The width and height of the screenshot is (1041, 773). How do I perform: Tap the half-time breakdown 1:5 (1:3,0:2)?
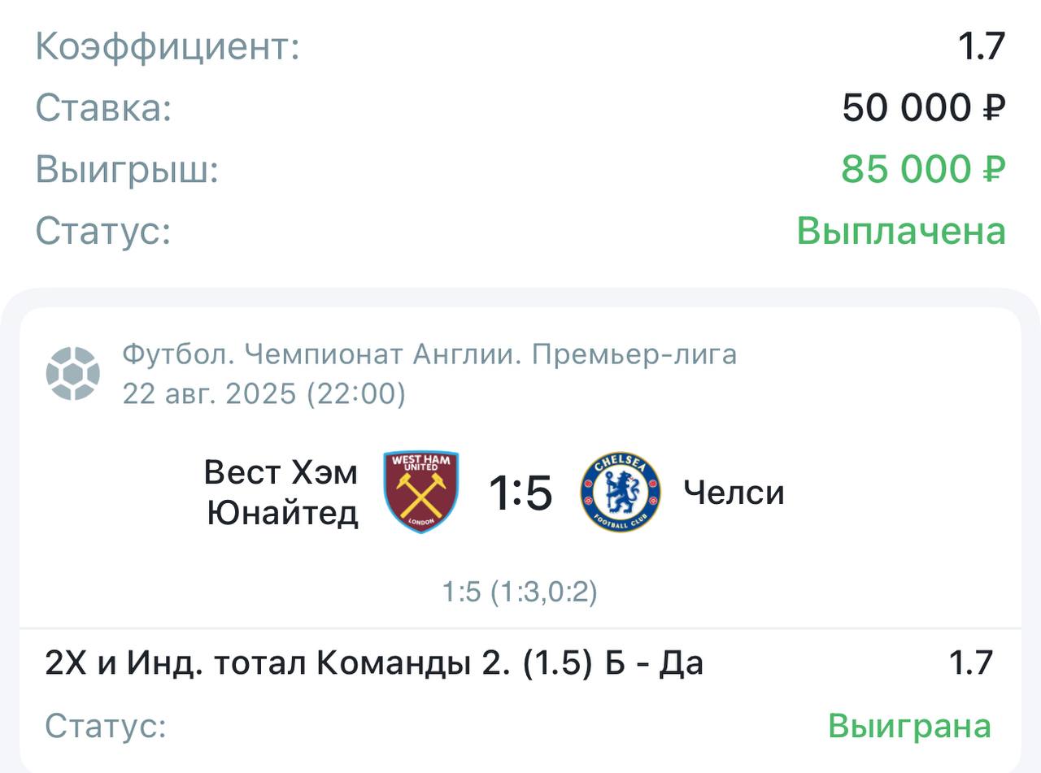(x=520, y=592)
